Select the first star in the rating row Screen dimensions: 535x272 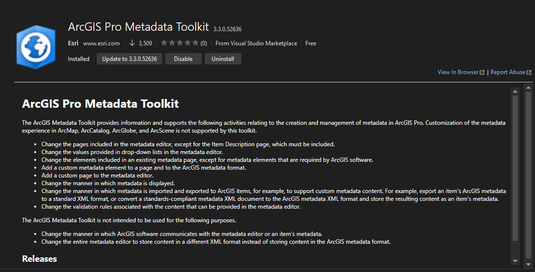[x=165, y=43]
